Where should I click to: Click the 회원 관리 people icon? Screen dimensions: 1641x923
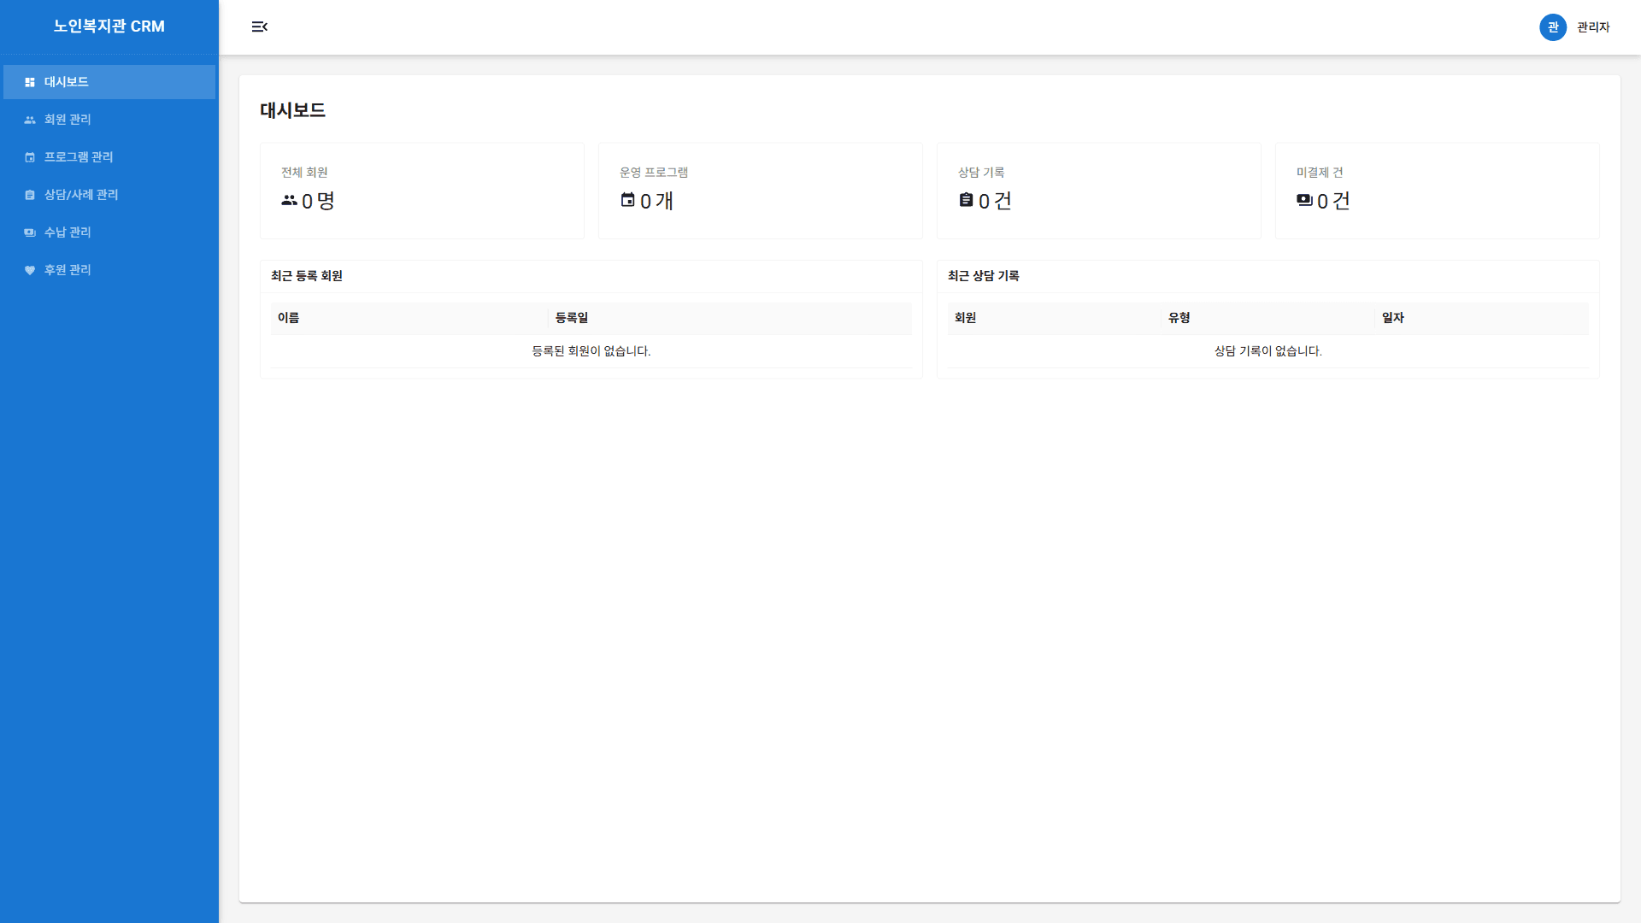[x=30, y=120]
